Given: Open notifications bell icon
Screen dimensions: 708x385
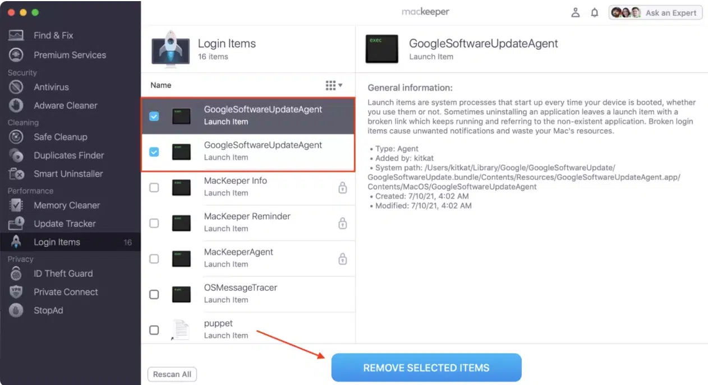Looking at the screenshot, I should (x=595, y=12).
